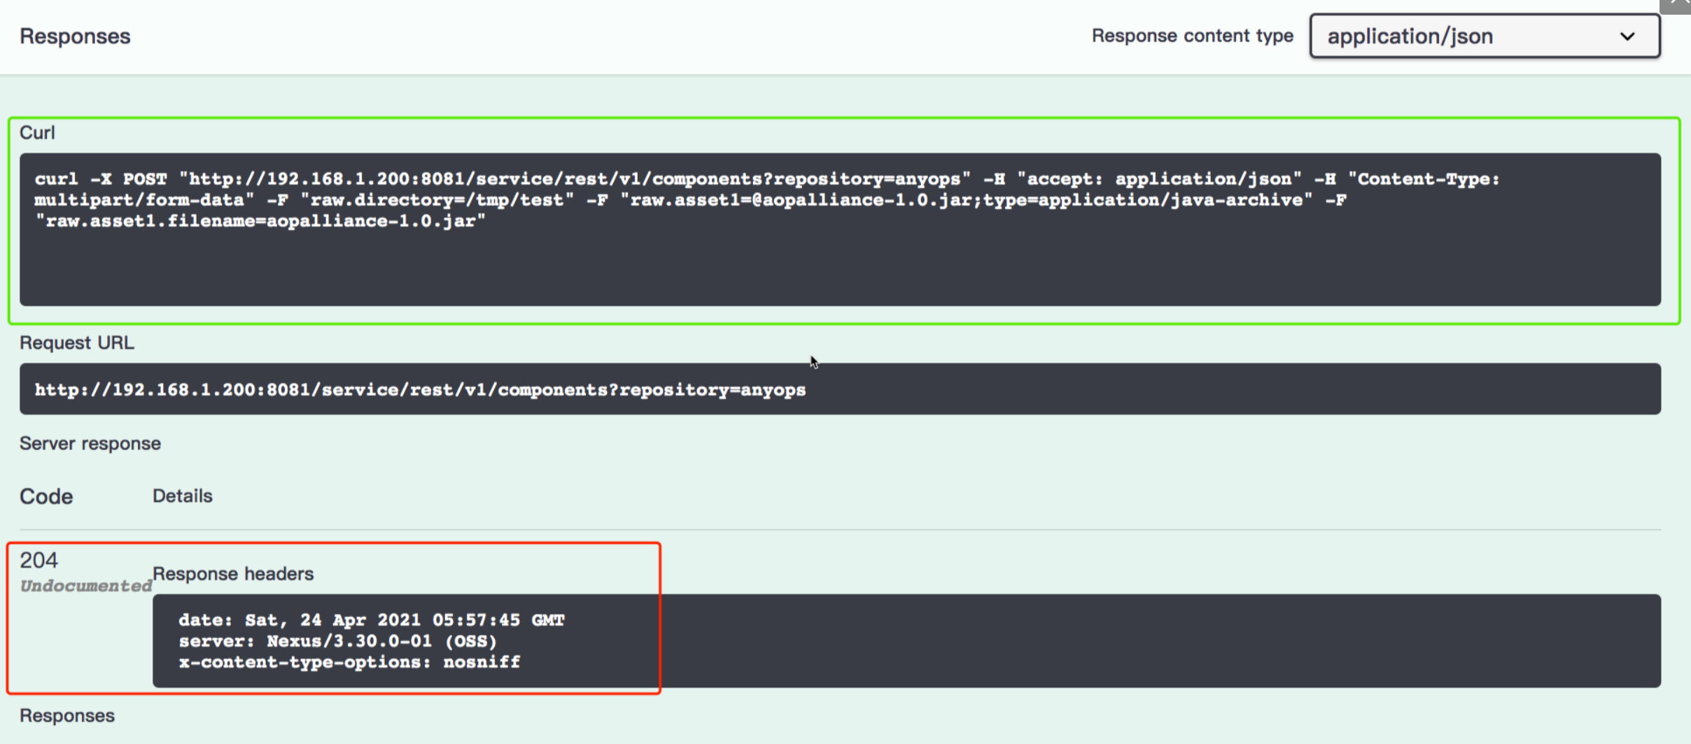Click the top Responses heading
Image resolution: width=1691 pixels, height=744 pixels.
tap(75, 36)
